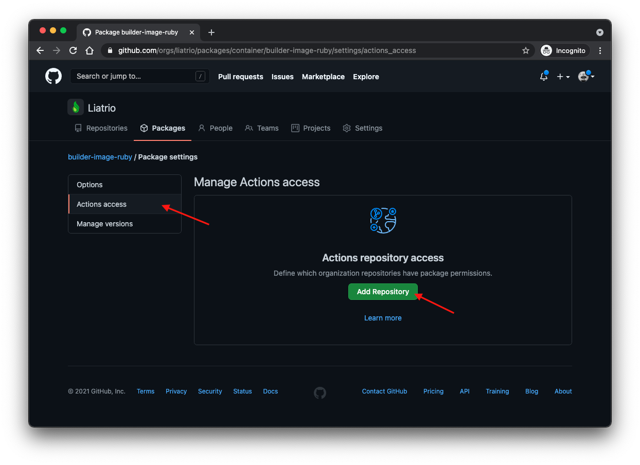The height and width of the screenshot is (465, 640).
Task: Reload the page with the refresh icon
Action: pyautogui.click(x=73, y=50)
